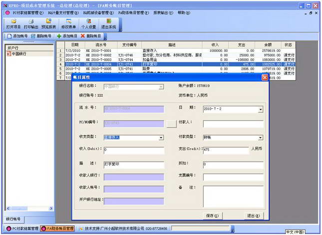The image size is (322, 235).
Task: Open 个人设置 personal settings icon
Action: 88,24
